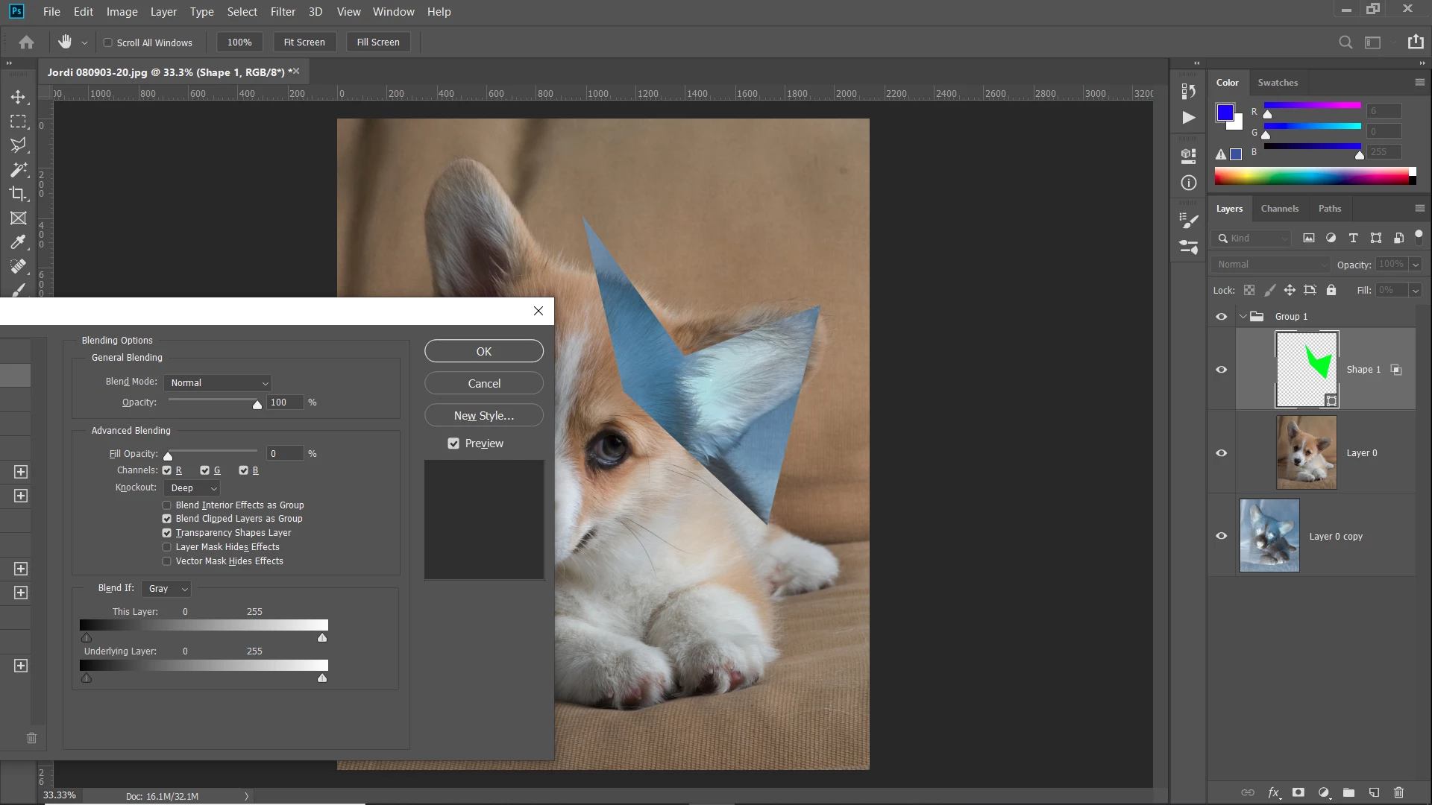Uncheck the Preview checkbox
Viewport: 1432px width, 805px height.
coord(453,443)
